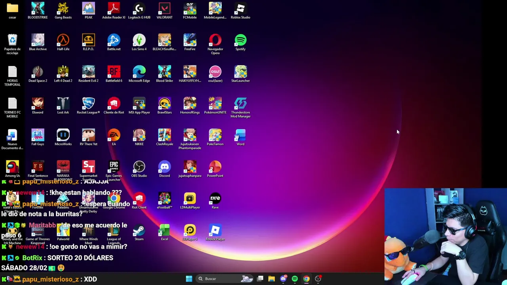Viewport: 507px width, 285px height.
Task: Launch Steam from the desktop
Action: 139,232
